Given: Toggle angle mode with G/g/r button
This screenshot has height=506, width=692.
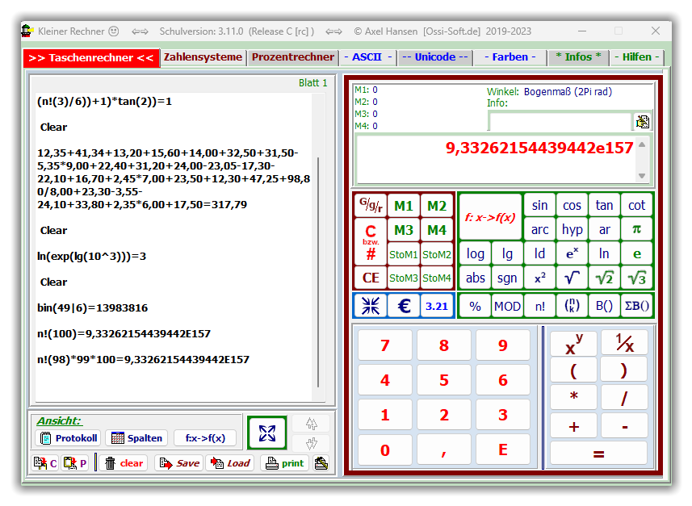Looking at the screenshot, I should coord(371,206).
